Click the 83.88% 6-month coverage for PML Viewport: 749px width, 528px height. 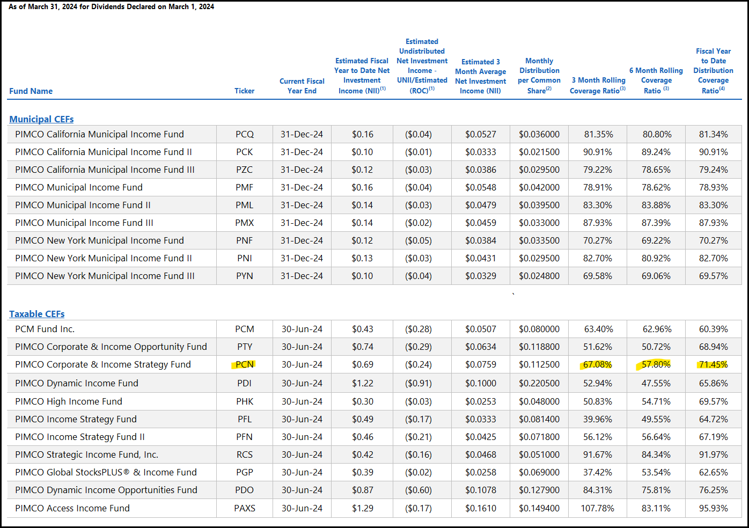point(656,205)
